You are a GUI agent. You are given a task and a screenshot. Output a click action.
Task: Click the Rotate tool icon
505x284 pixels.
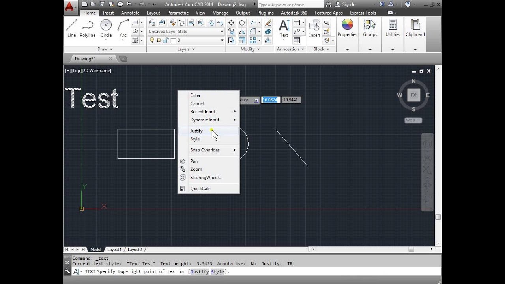pyautogui.click(x=242, y=22)
